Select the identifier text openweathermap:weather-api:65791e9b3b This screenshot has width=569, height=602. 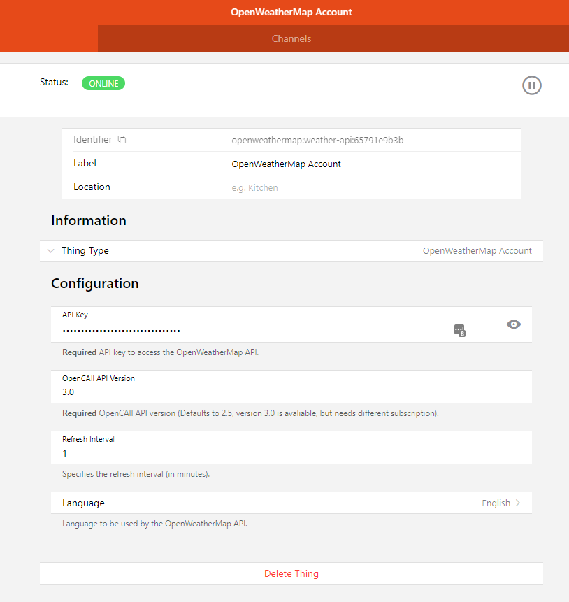tap(317, 140)
